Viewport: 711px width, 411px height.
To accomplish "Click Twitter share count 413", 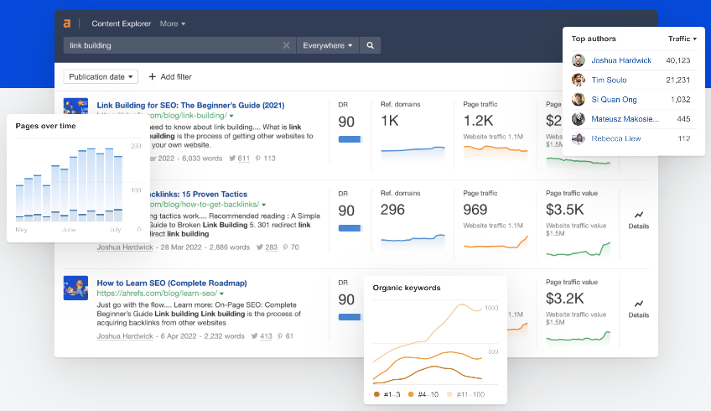I will tap(266, 336).
